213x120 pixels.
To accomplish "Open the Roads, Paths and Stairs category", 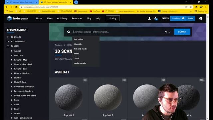I will pos(25,96).
